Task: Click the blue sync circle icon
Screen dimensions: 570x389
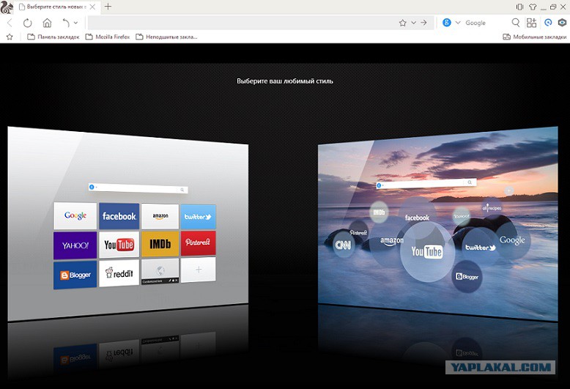Action: [x=548, y=23]
